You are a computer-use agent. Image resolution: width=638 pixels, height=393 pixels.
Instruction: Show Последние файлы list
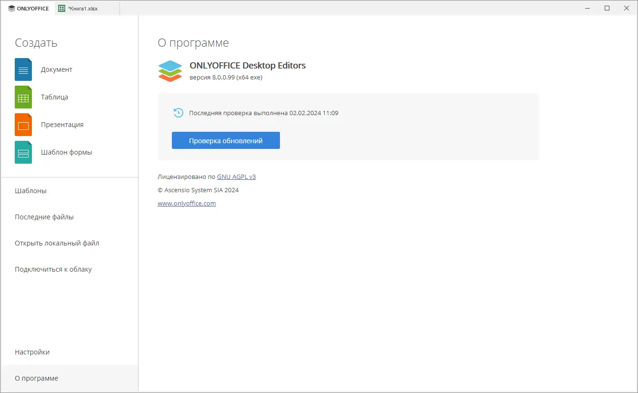[70, 217]
